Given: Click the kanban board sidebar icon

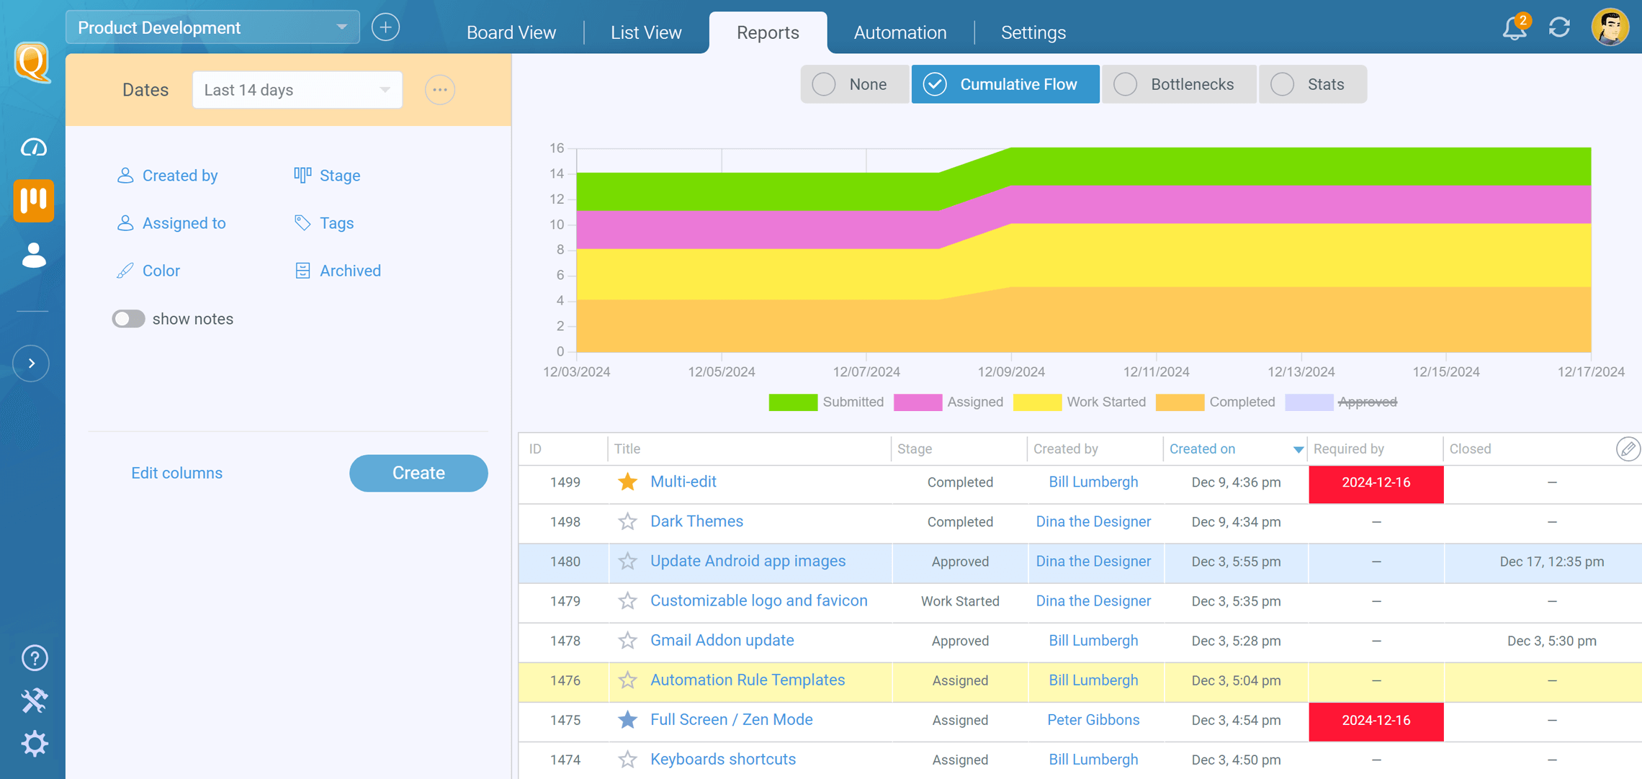Looking at the screenshot, I should [33, 200].
